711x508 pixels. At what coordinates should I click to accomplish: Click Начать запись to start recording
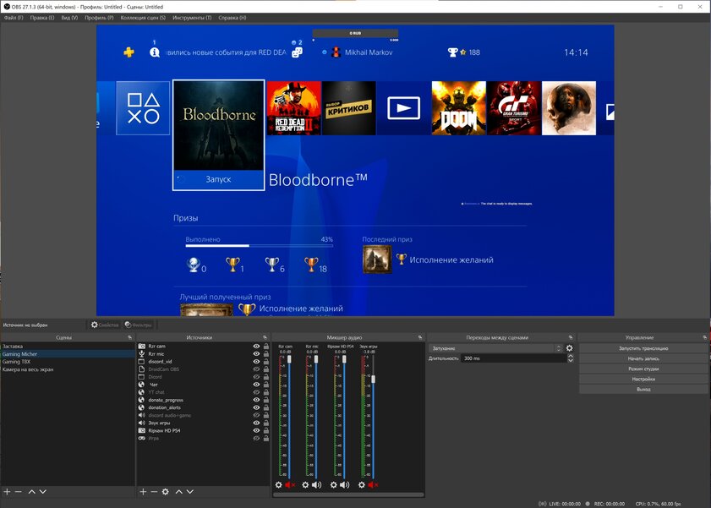pyautogui.click(x=643, y=358)
